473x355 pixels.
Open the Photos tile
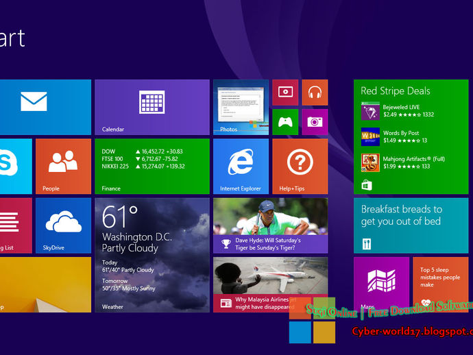point(241,107)
